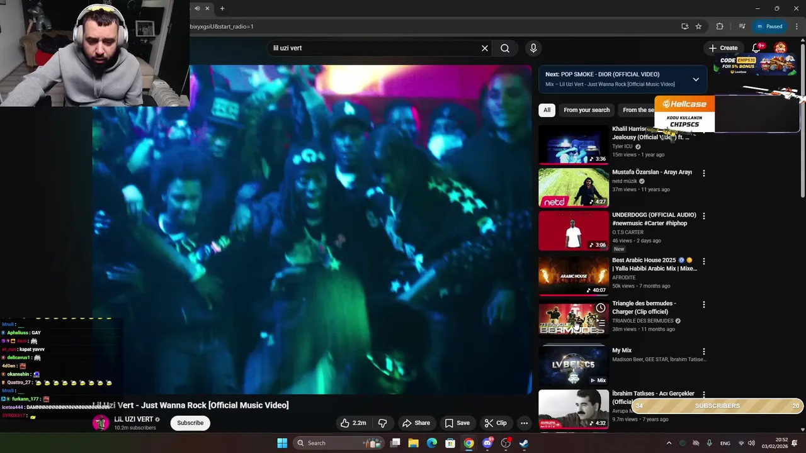Click install app icon in address bar

[x=684, y=26]
